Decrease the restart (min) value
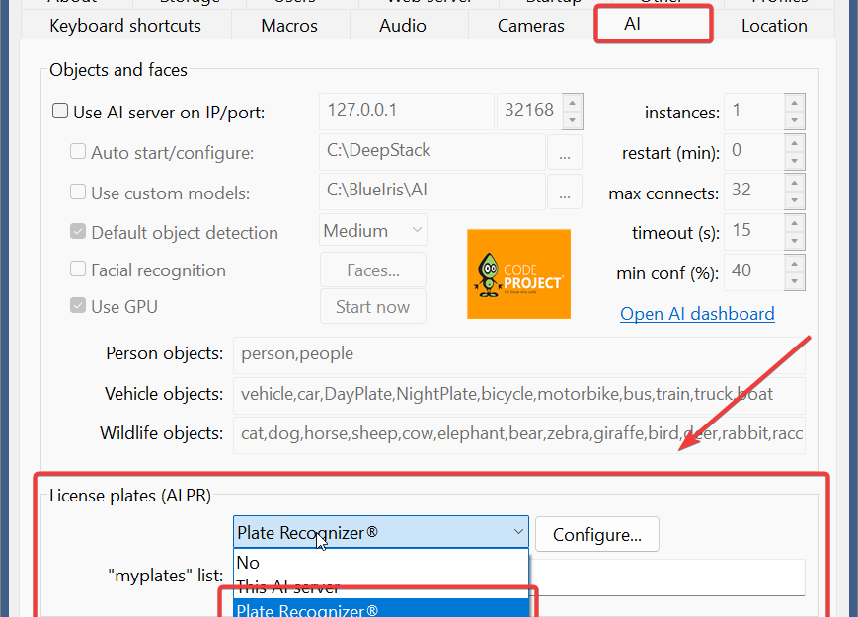The height and width of the screenshot is (617, 858). click(x=795, y=161)
